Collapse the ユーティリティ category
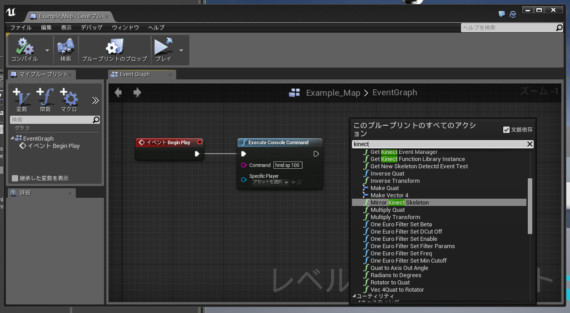Image resolution: width=570 pixels, height=313 pixels. (x=354, y=296)
